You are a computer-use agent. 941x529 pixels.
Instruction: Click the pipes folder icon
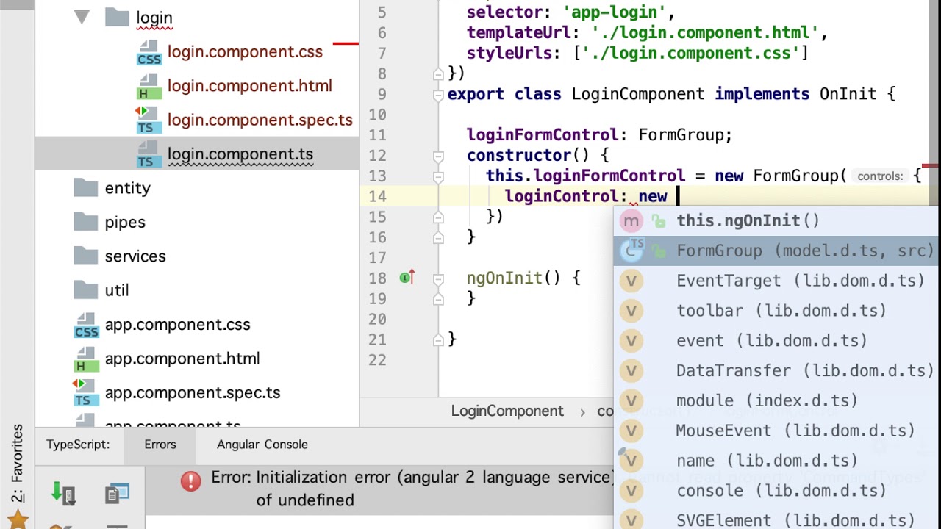86,222
